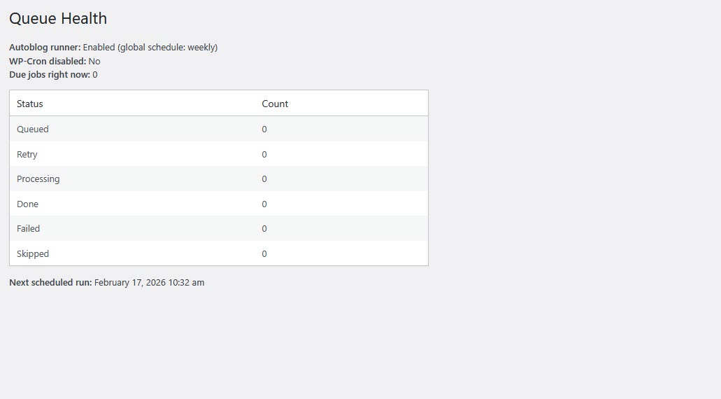Click the Next scheduled run label

tap(50, 283)
